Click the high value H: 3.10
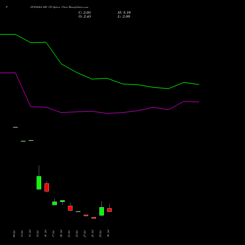Screen dimensions: 245x245 pyautogui.click(x=124, y=13)
